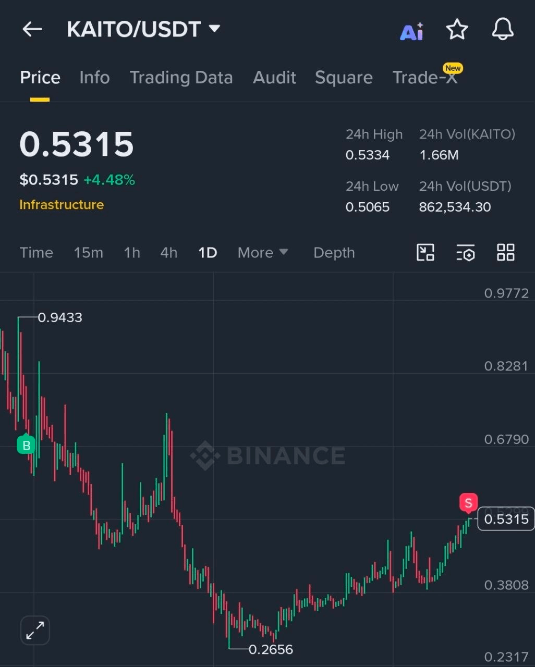Expand chart to fullscreen

click(x=35, y=631)
